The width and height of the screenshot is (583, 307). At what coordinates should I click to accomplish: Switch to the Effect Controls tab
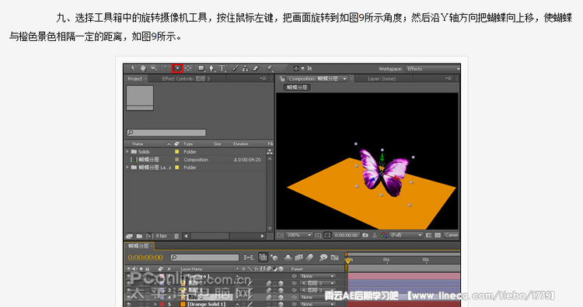[x=186, y=78]
